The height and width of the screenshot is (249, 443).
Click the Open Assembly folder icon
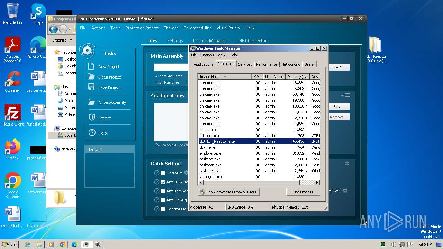coord(91,102)
